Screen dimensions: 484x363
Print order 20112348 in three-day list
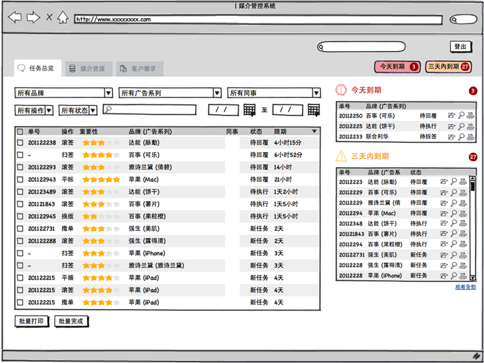tap(463, 223)
